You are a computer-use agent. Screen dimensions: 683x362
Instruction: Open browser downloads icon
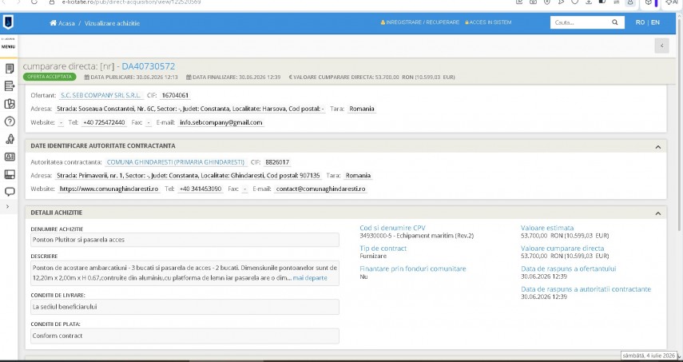click(x=588, y=2)
